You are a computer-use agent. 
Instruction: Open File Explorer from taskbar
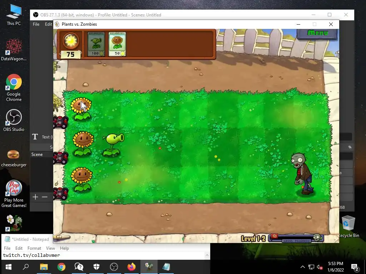point(44,267)
